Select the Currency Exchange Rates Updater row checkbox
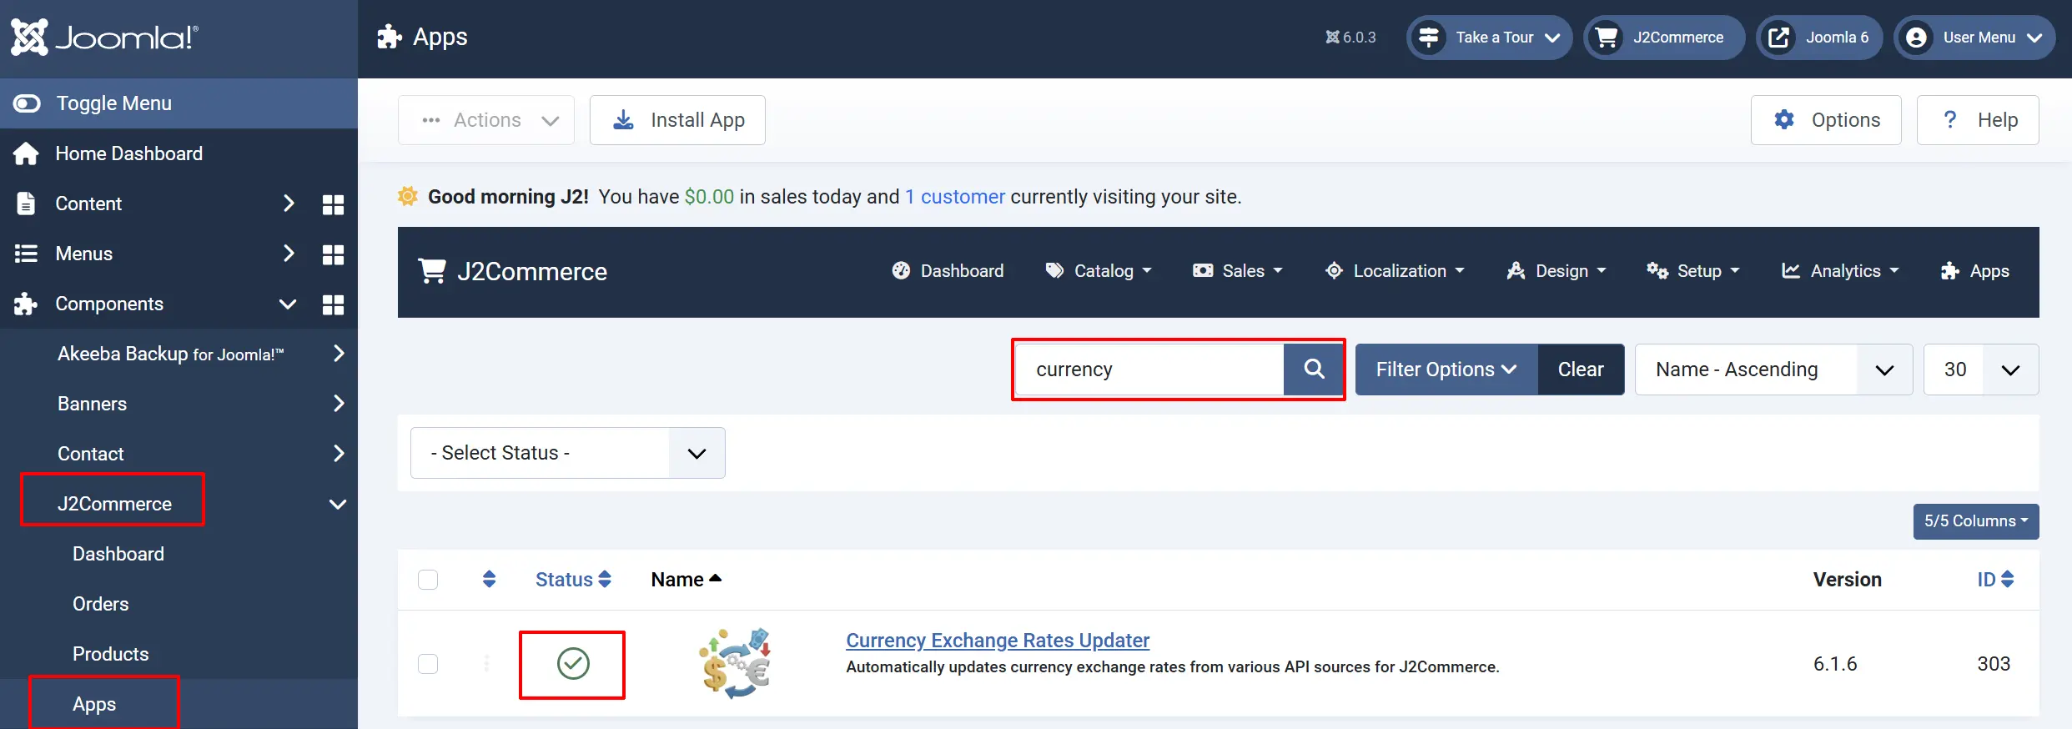This screenshot has width=2072, height=729. [428, 664]
